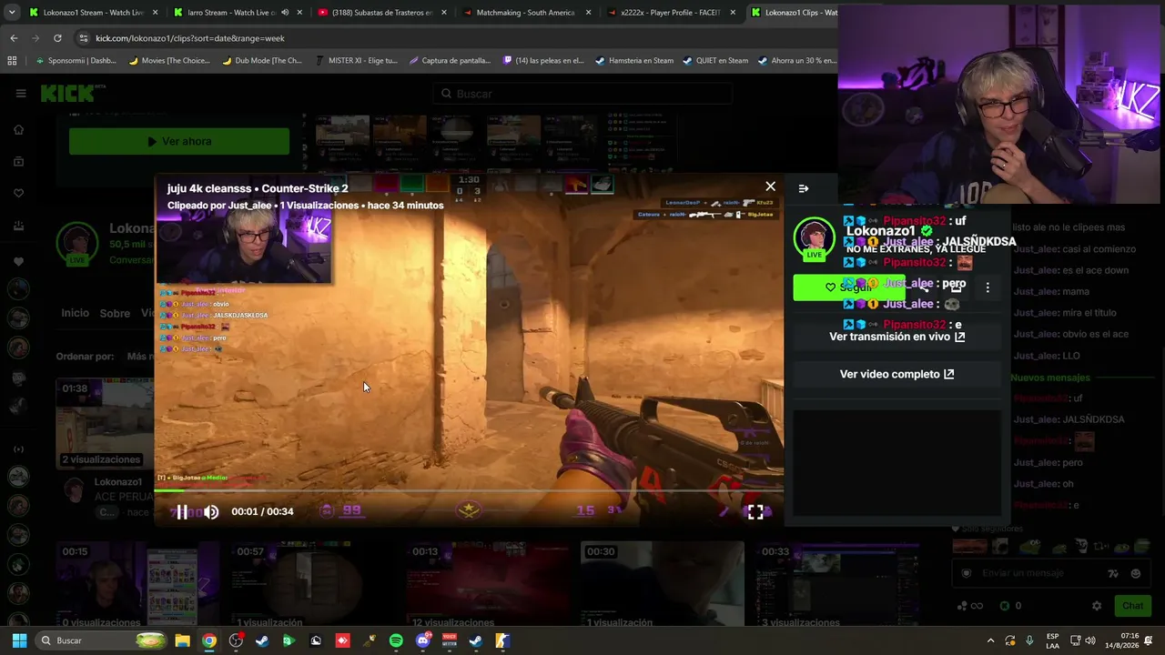Open Lokonazo1 avatar in clip panel

[814, 238]
